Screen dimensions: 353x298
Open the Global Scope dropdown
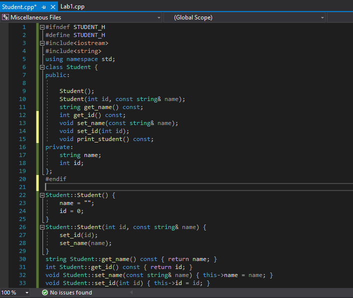tap(322, 17)
